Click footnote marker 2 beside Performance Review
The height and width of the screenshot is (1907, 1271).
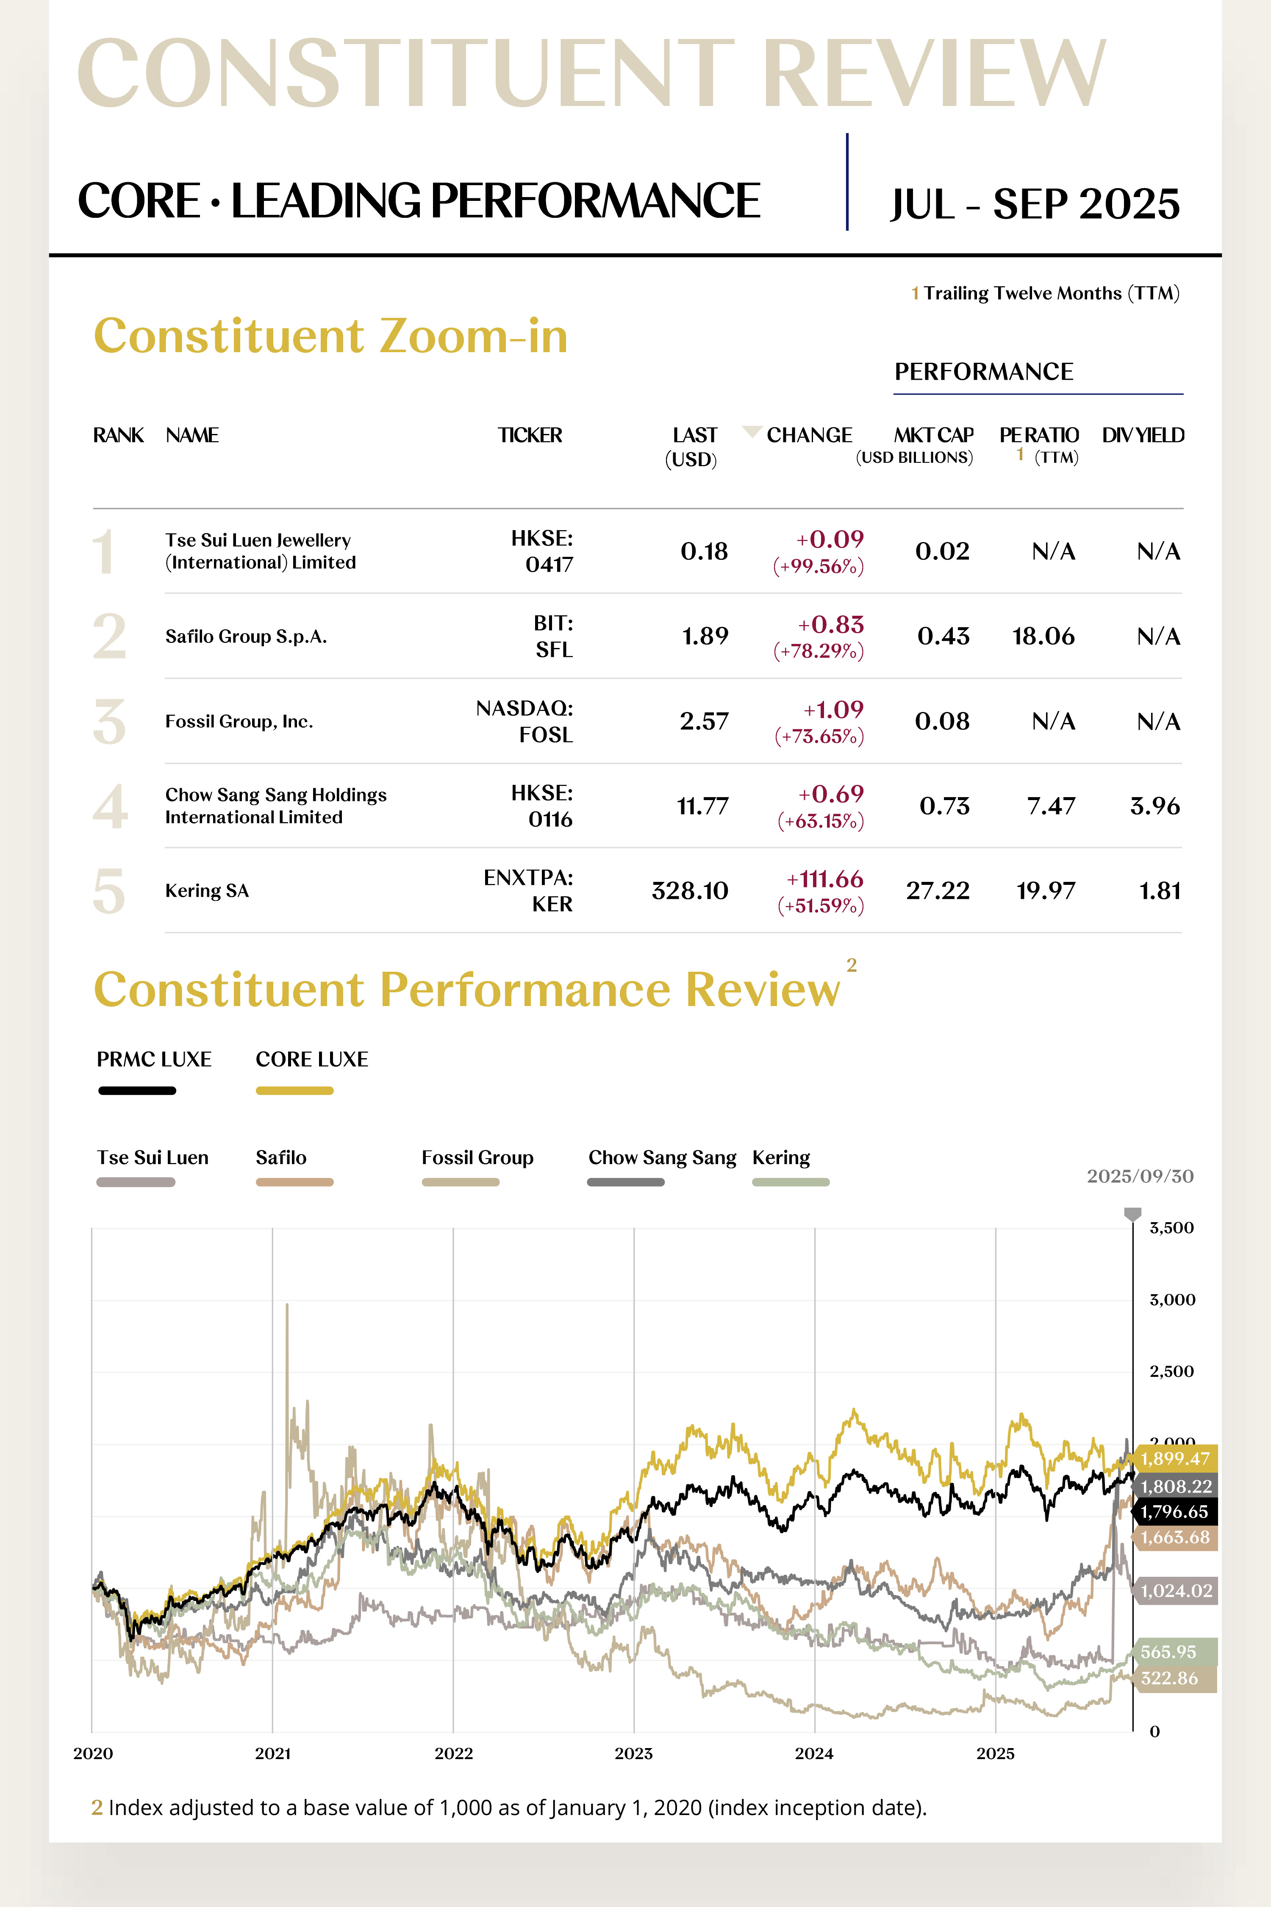point(851,965)
